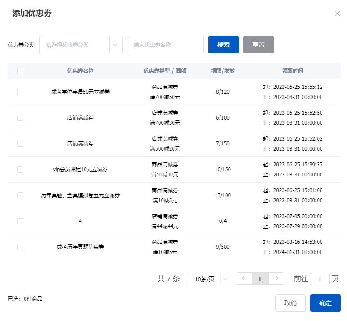Close the 添加优惠券 dialog with X icon
Image resolution: width=347 pixels, height=321 pixels.
(337, 14)
